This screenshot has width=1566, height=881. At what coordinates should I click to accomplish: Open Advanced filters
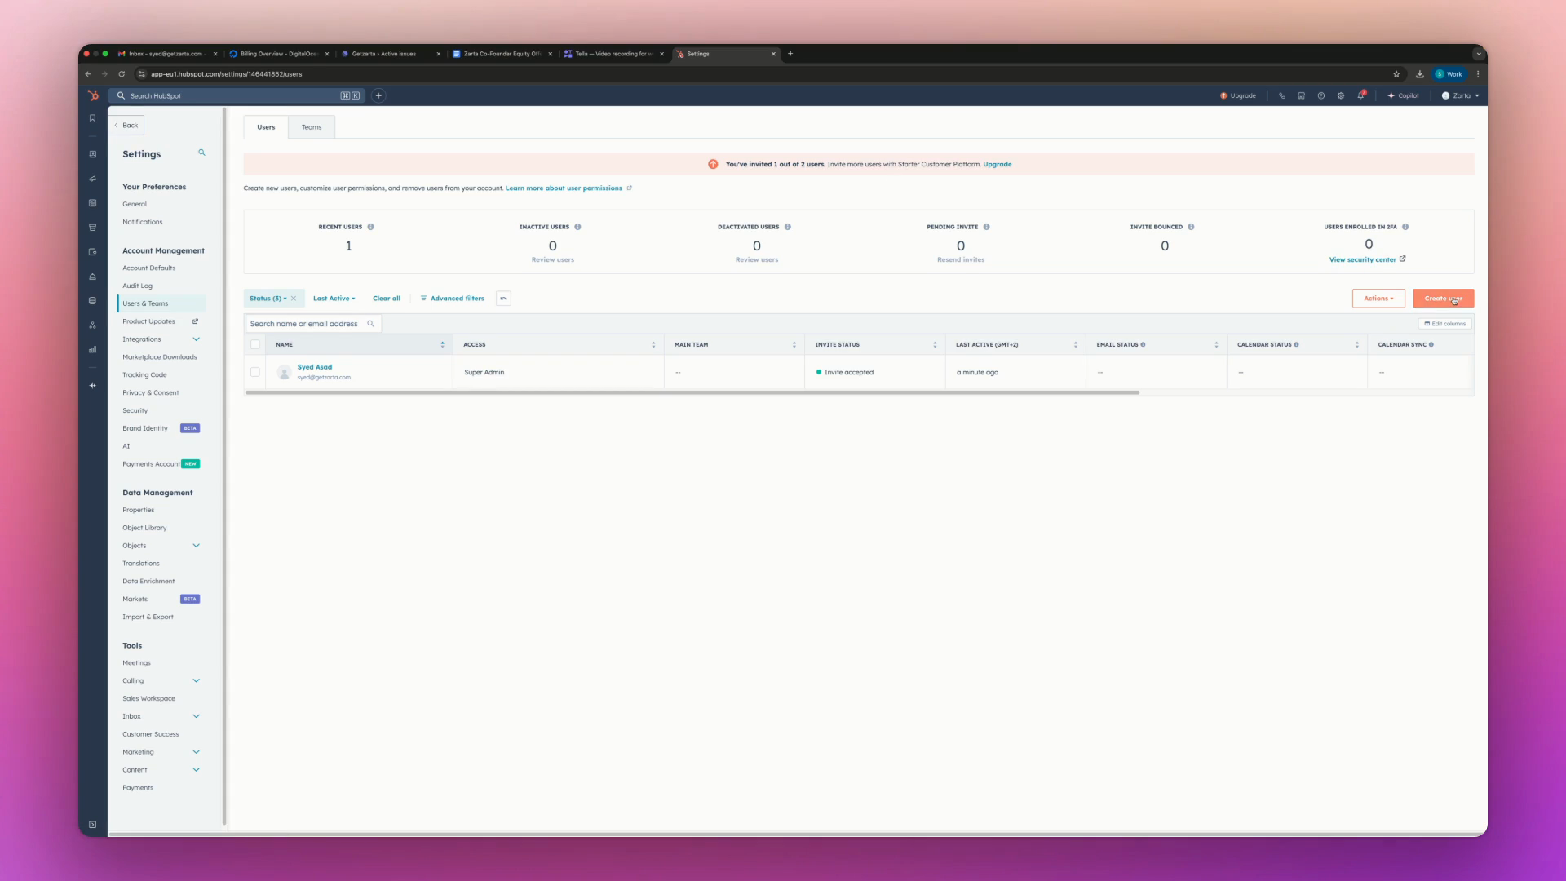click(452, 299)
